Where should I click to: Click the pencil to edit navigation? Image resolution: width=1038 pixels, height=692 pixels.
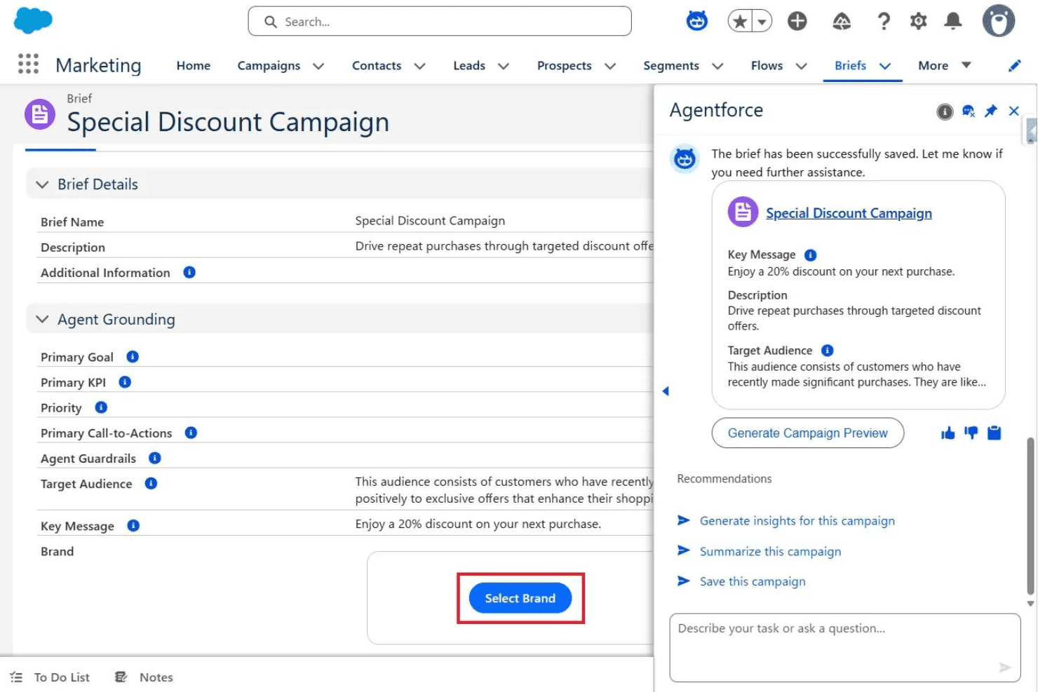1014,66
